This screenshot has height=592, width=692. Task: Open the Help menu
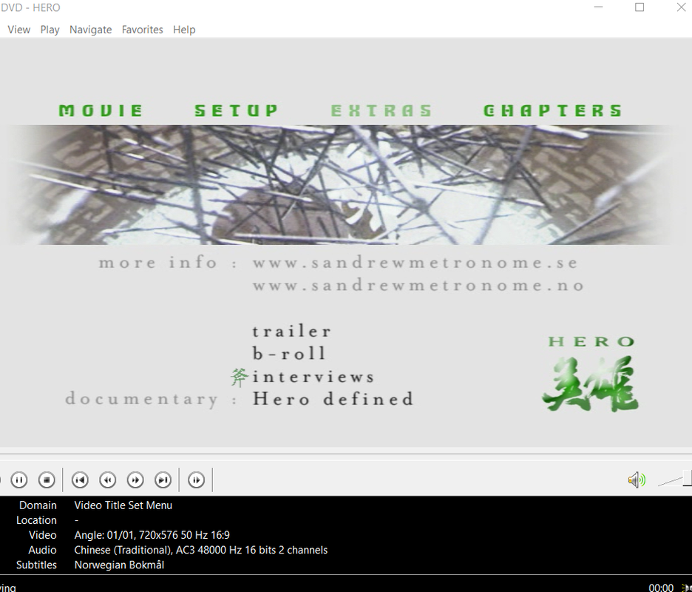pyautogui.click(x=184, y=30)
